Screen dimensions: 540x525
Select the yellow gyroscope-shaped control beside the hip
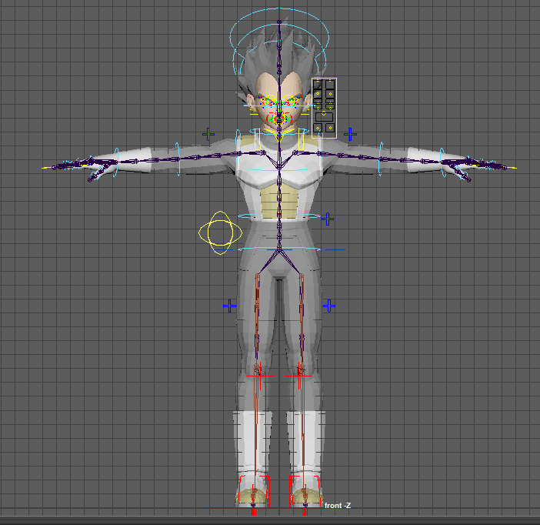pyautogui.click(x=221, y=232)
